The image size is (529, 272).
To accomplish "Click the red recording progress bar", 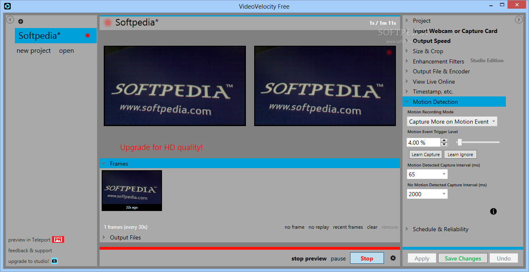I will [250, 248].
